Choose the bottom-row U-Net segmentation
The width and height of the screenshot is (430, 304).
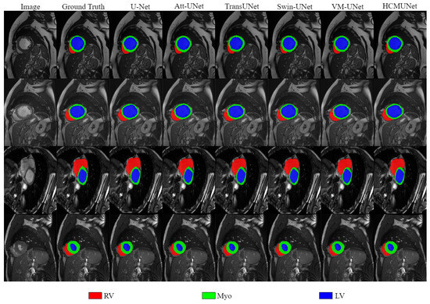click(x=136, y=248)
